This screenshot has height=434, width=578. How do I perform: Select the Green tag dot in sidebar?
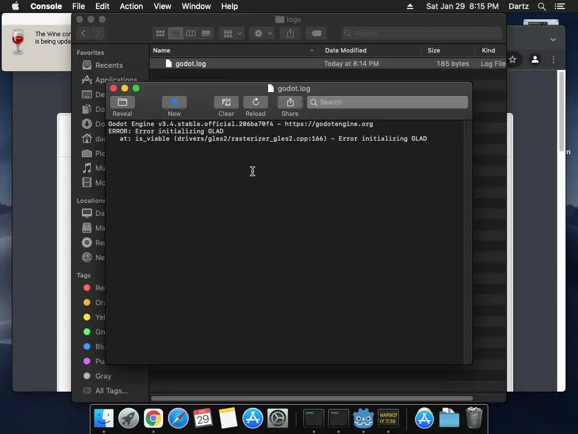point(87,332)
